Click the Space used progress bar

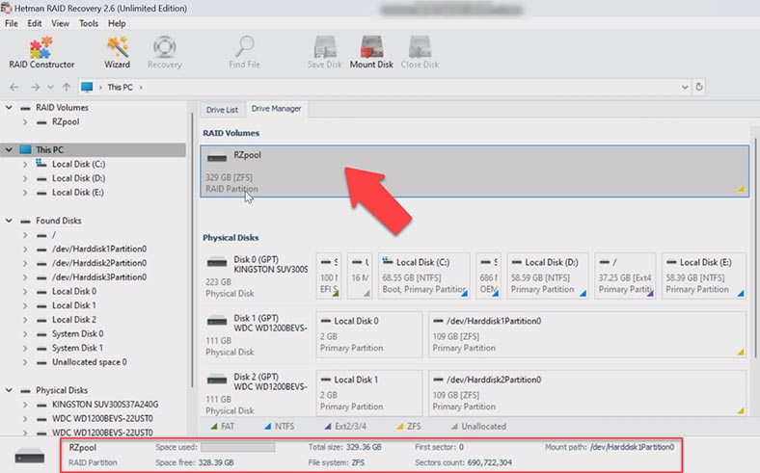click(238, 447)
